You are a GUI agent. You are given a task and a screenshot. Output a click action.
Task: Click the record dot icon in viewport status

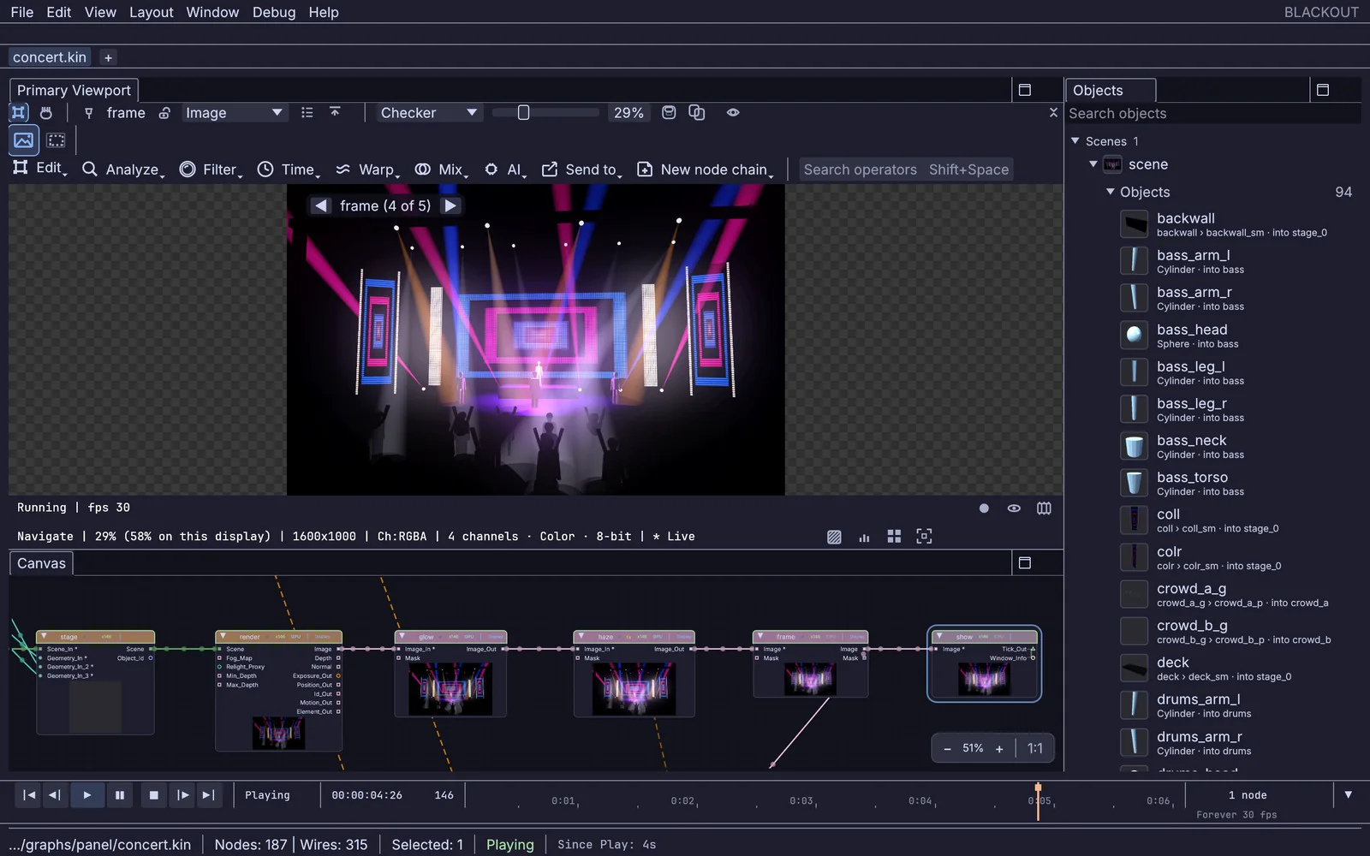(x=984, y=508)
